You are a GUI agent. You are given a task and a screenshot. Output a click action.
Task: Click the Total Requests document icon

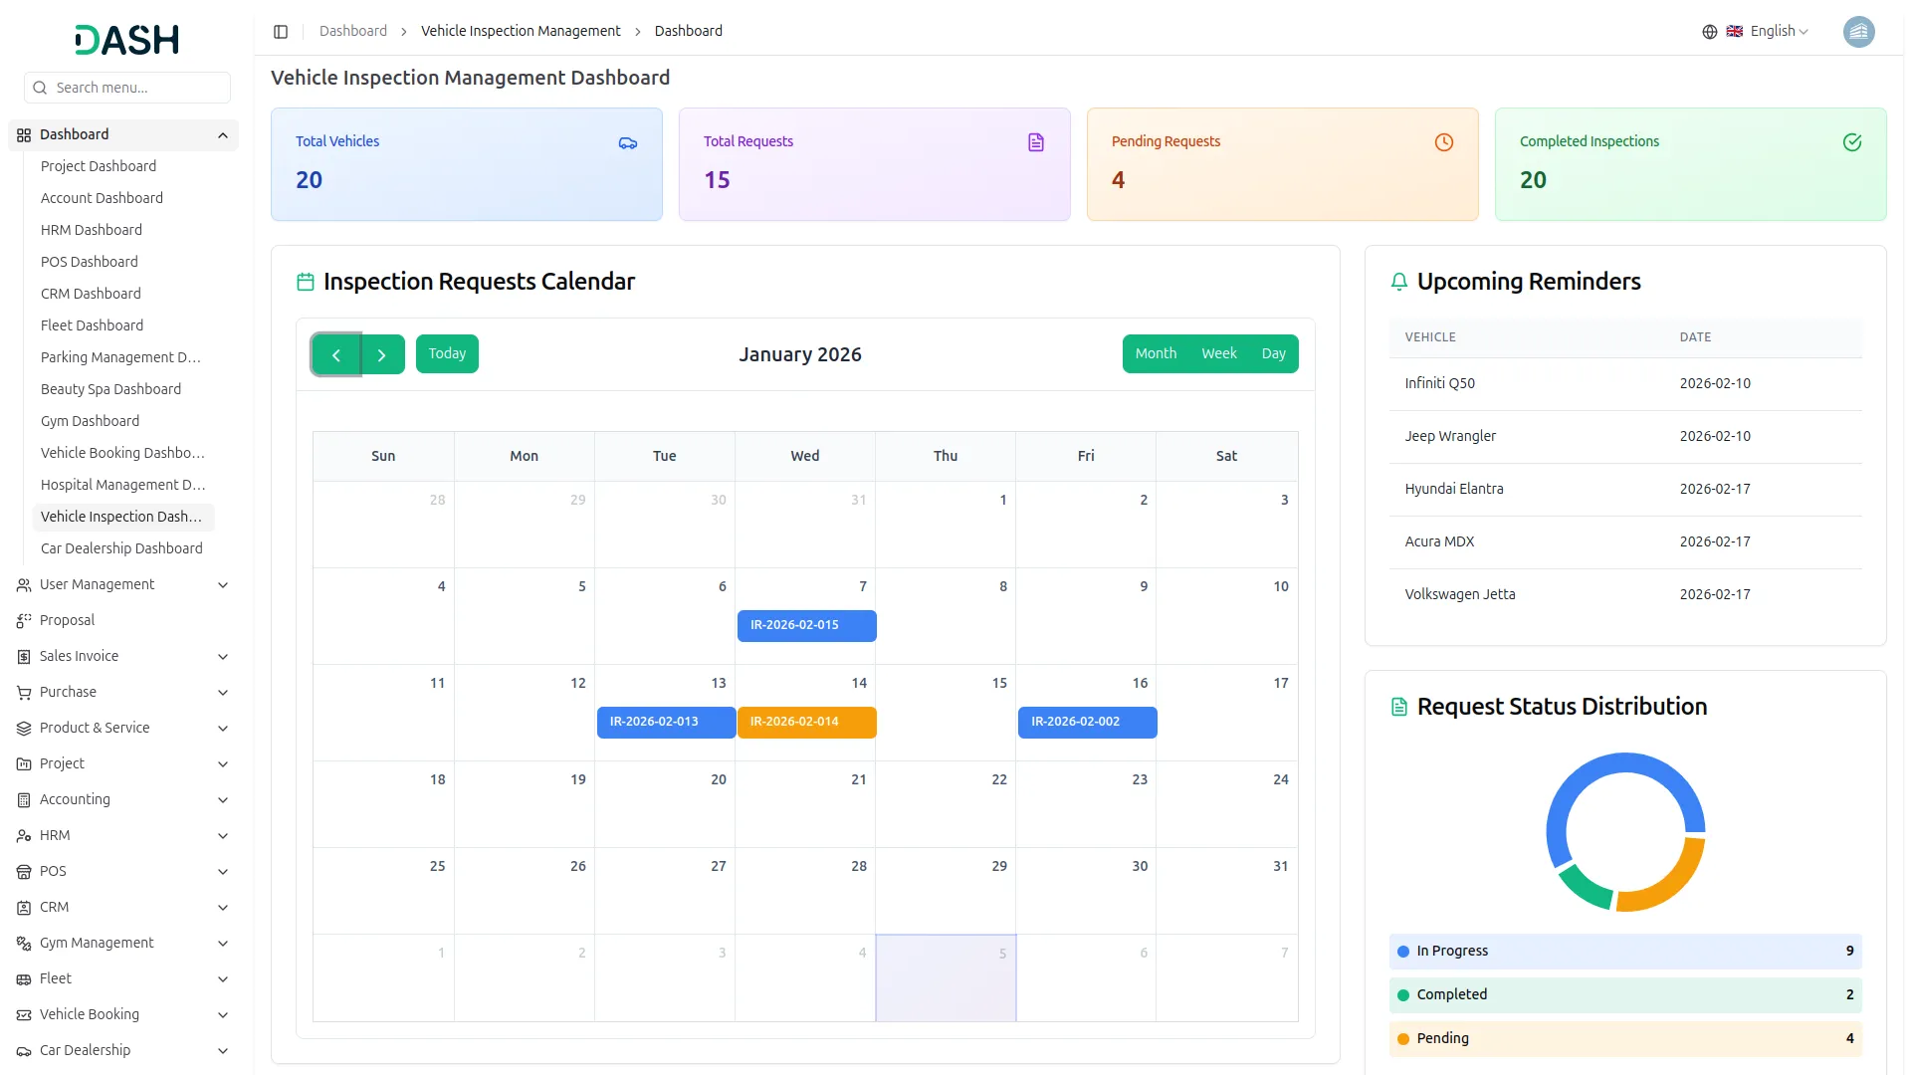click(1036, 143)
